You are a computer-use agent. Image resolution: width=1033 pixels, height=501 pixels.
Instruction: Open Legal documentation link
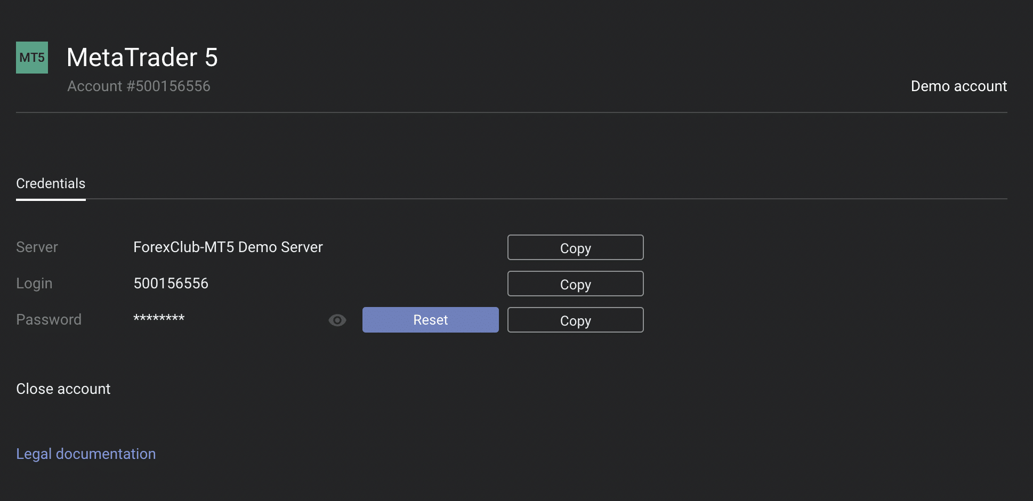coord(86,454)
